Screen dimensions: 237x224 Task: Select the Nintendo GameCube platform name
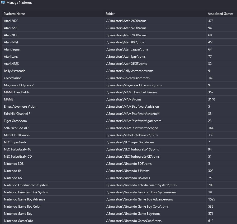point(19,221)
